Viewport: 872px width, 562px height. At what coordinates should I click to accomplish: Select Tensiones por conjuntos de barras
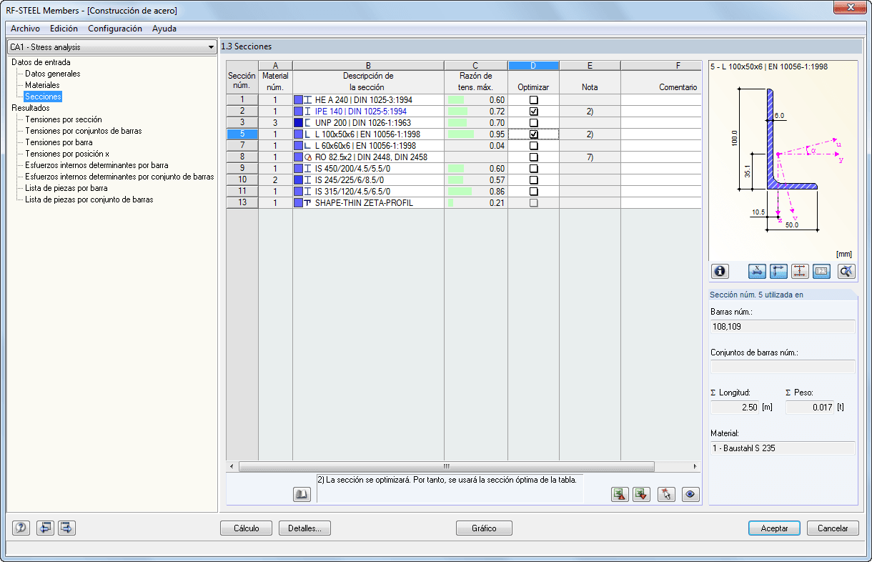tap(83, 131)
